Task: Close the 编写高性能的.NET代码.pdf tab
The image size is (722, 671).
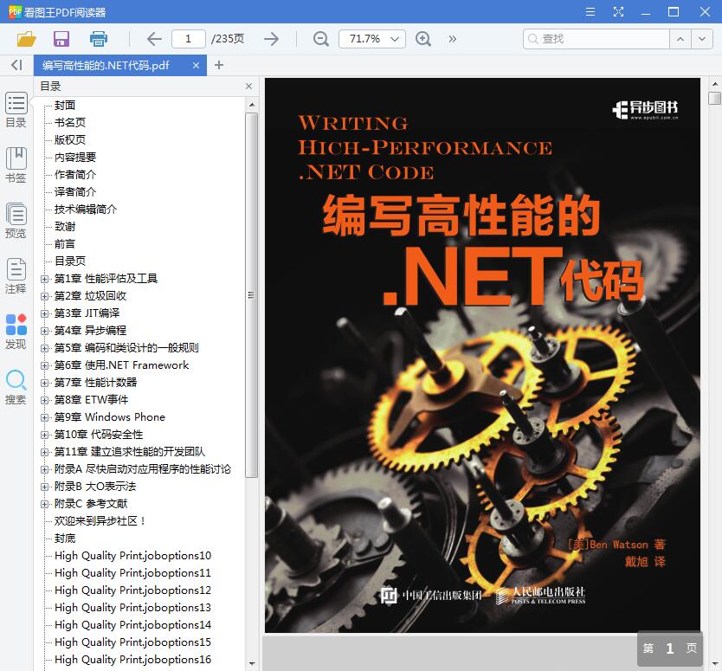Action: tap(196, 66)
